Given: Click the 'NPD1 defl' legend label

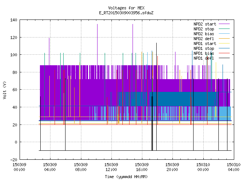Looking at the screenshot, I should coord(204,58).
